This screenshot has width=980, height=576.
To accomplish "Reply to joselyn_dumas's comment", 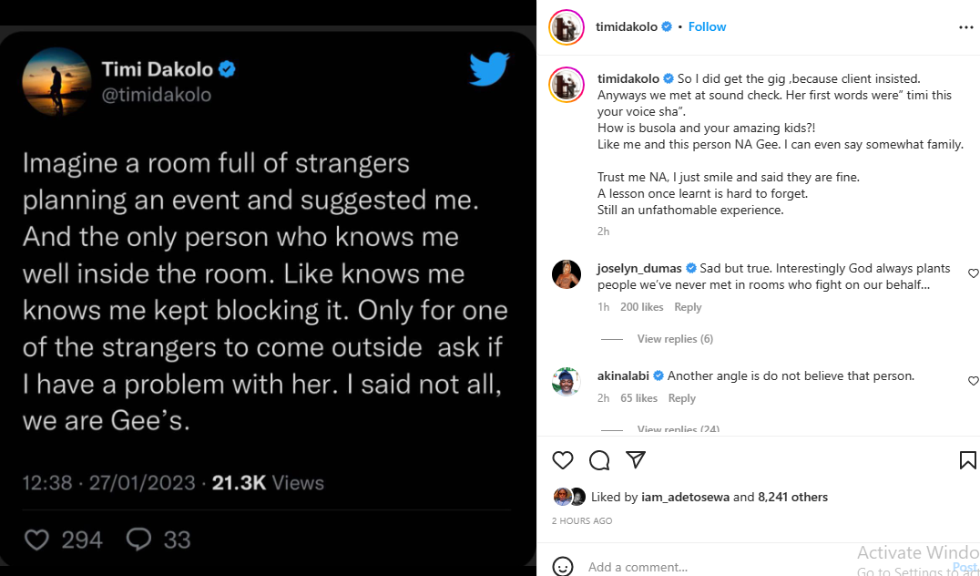I will click(x=688, y=307).
